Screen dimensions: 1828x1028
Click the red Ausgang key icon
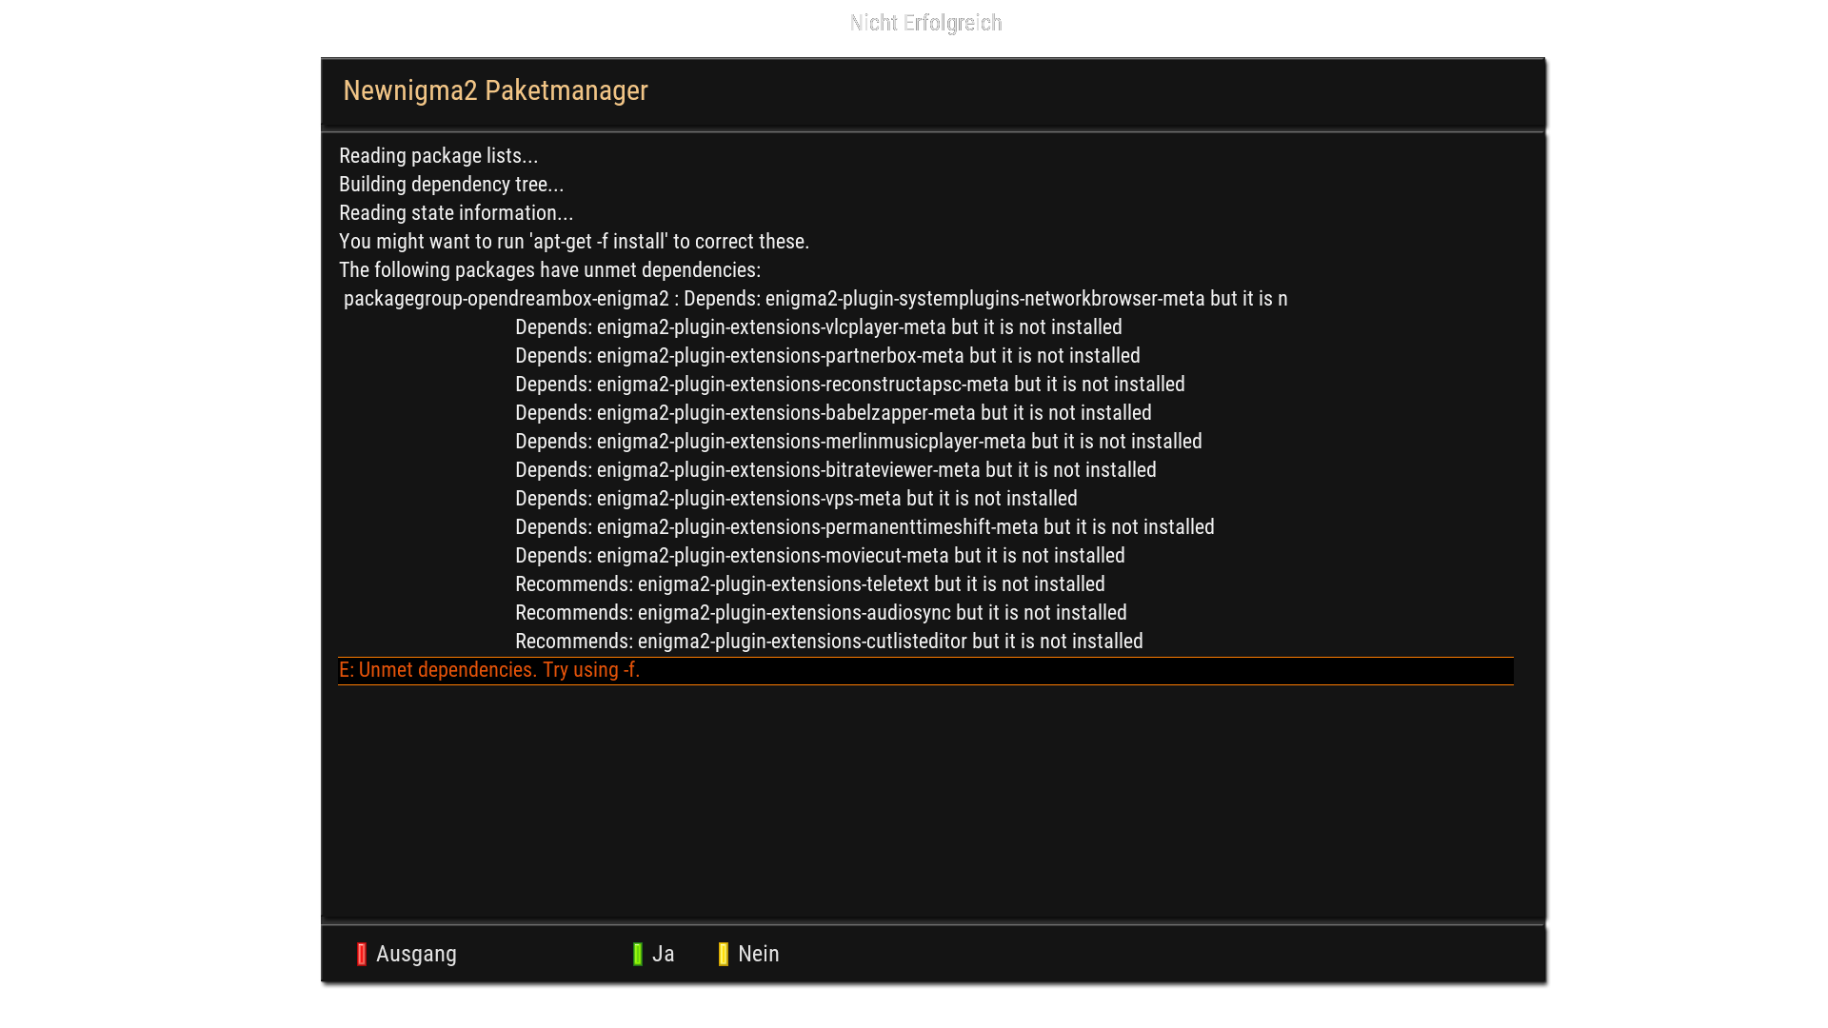click(x=362, y=954)
